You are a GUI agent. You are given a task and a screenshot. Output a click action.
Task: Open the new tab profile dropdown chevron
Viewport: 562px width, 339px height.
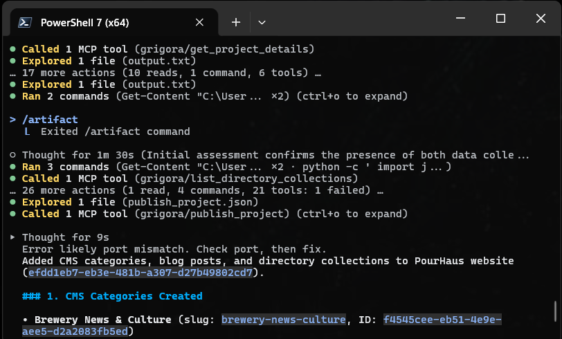tap(262, 23)
